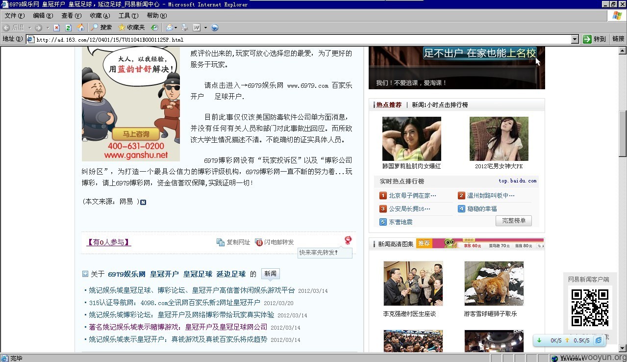The height and width of the screenshot is (362, 627).
Task: Click the 转到 Go button
Action: point(595,39)
